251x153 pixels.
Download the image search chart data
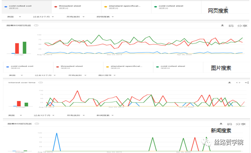coord(230,82)
